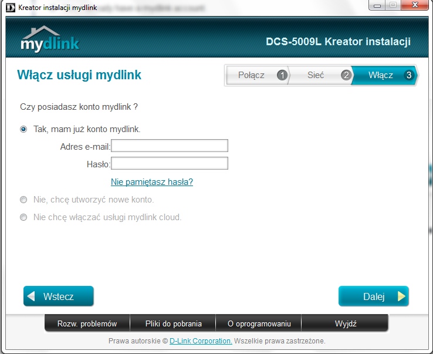Choose 'Nie chcę włączać usługi mydlink cloud'
The image size is (433, 354).
point(23,217)
